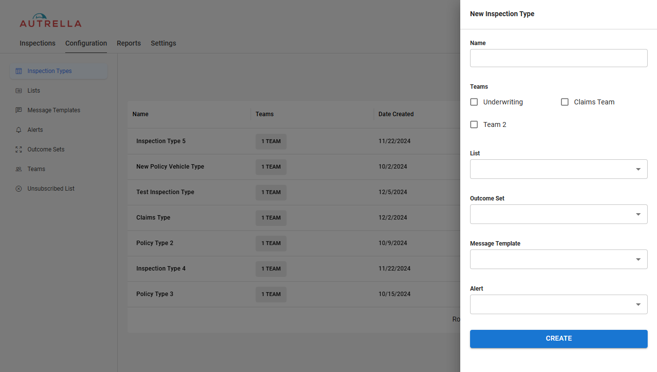
Task: Select the Policy Type 2 row name
Action: pos(155,243)
